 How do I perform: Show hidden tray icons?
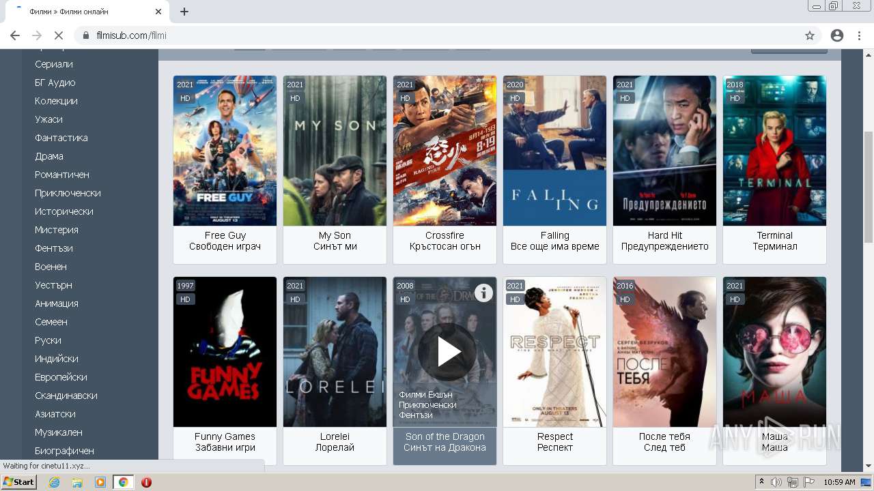coord(762,482)
